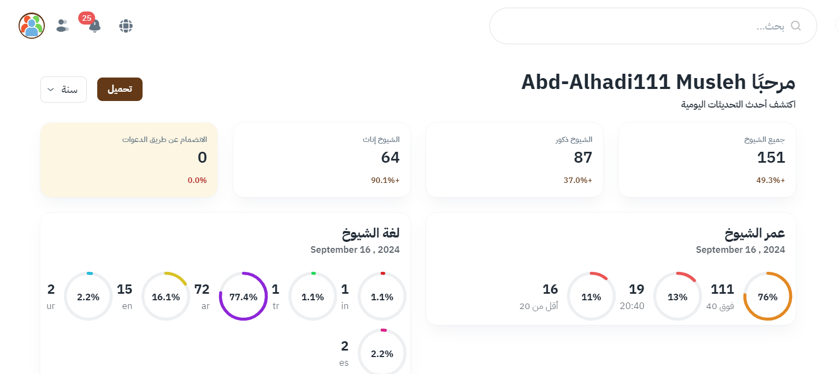This screenshot has height=374, width=839.
Task: Open the الشيوخ إناث card showing 64
Action: 321,159
